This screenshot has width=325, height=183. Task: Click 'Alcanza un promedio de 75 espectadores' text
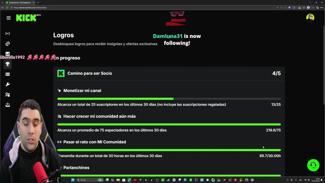tap(112, 130)
